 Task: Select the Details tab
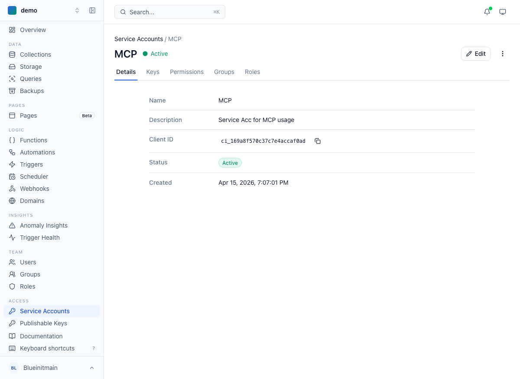coord(126,72)
